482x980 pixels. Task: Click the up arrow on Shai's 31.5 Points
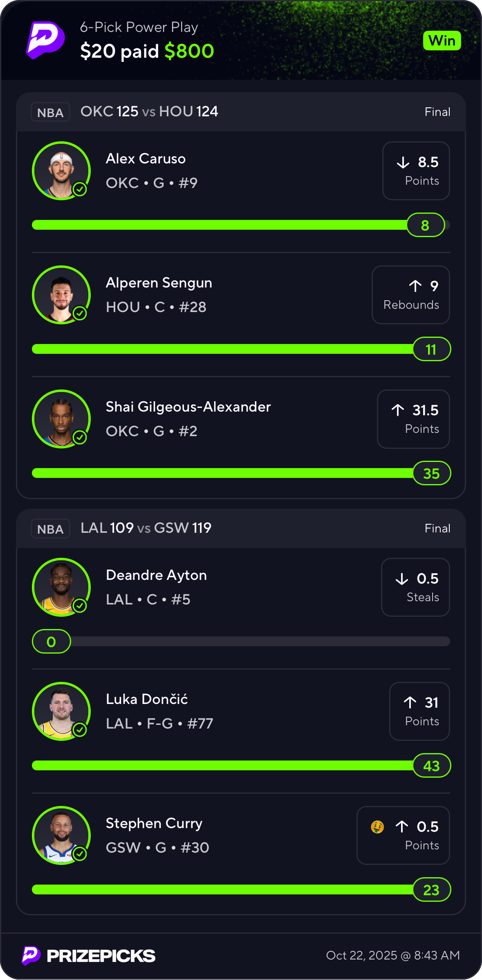point(398,410)
